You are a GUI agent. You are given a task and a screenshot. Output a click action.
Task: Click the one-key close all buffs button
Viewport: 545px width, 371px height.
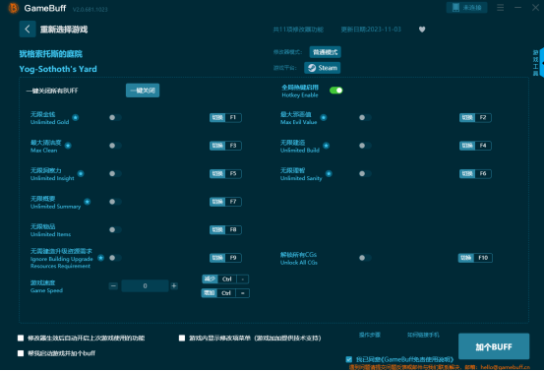click(x=143, y=91)
